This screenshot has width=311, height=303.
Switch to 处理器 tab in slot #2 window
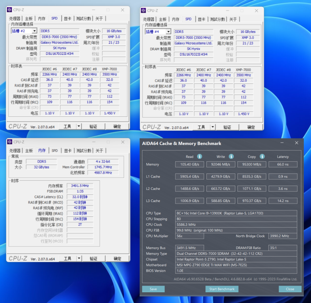click(x=15, y=18)
